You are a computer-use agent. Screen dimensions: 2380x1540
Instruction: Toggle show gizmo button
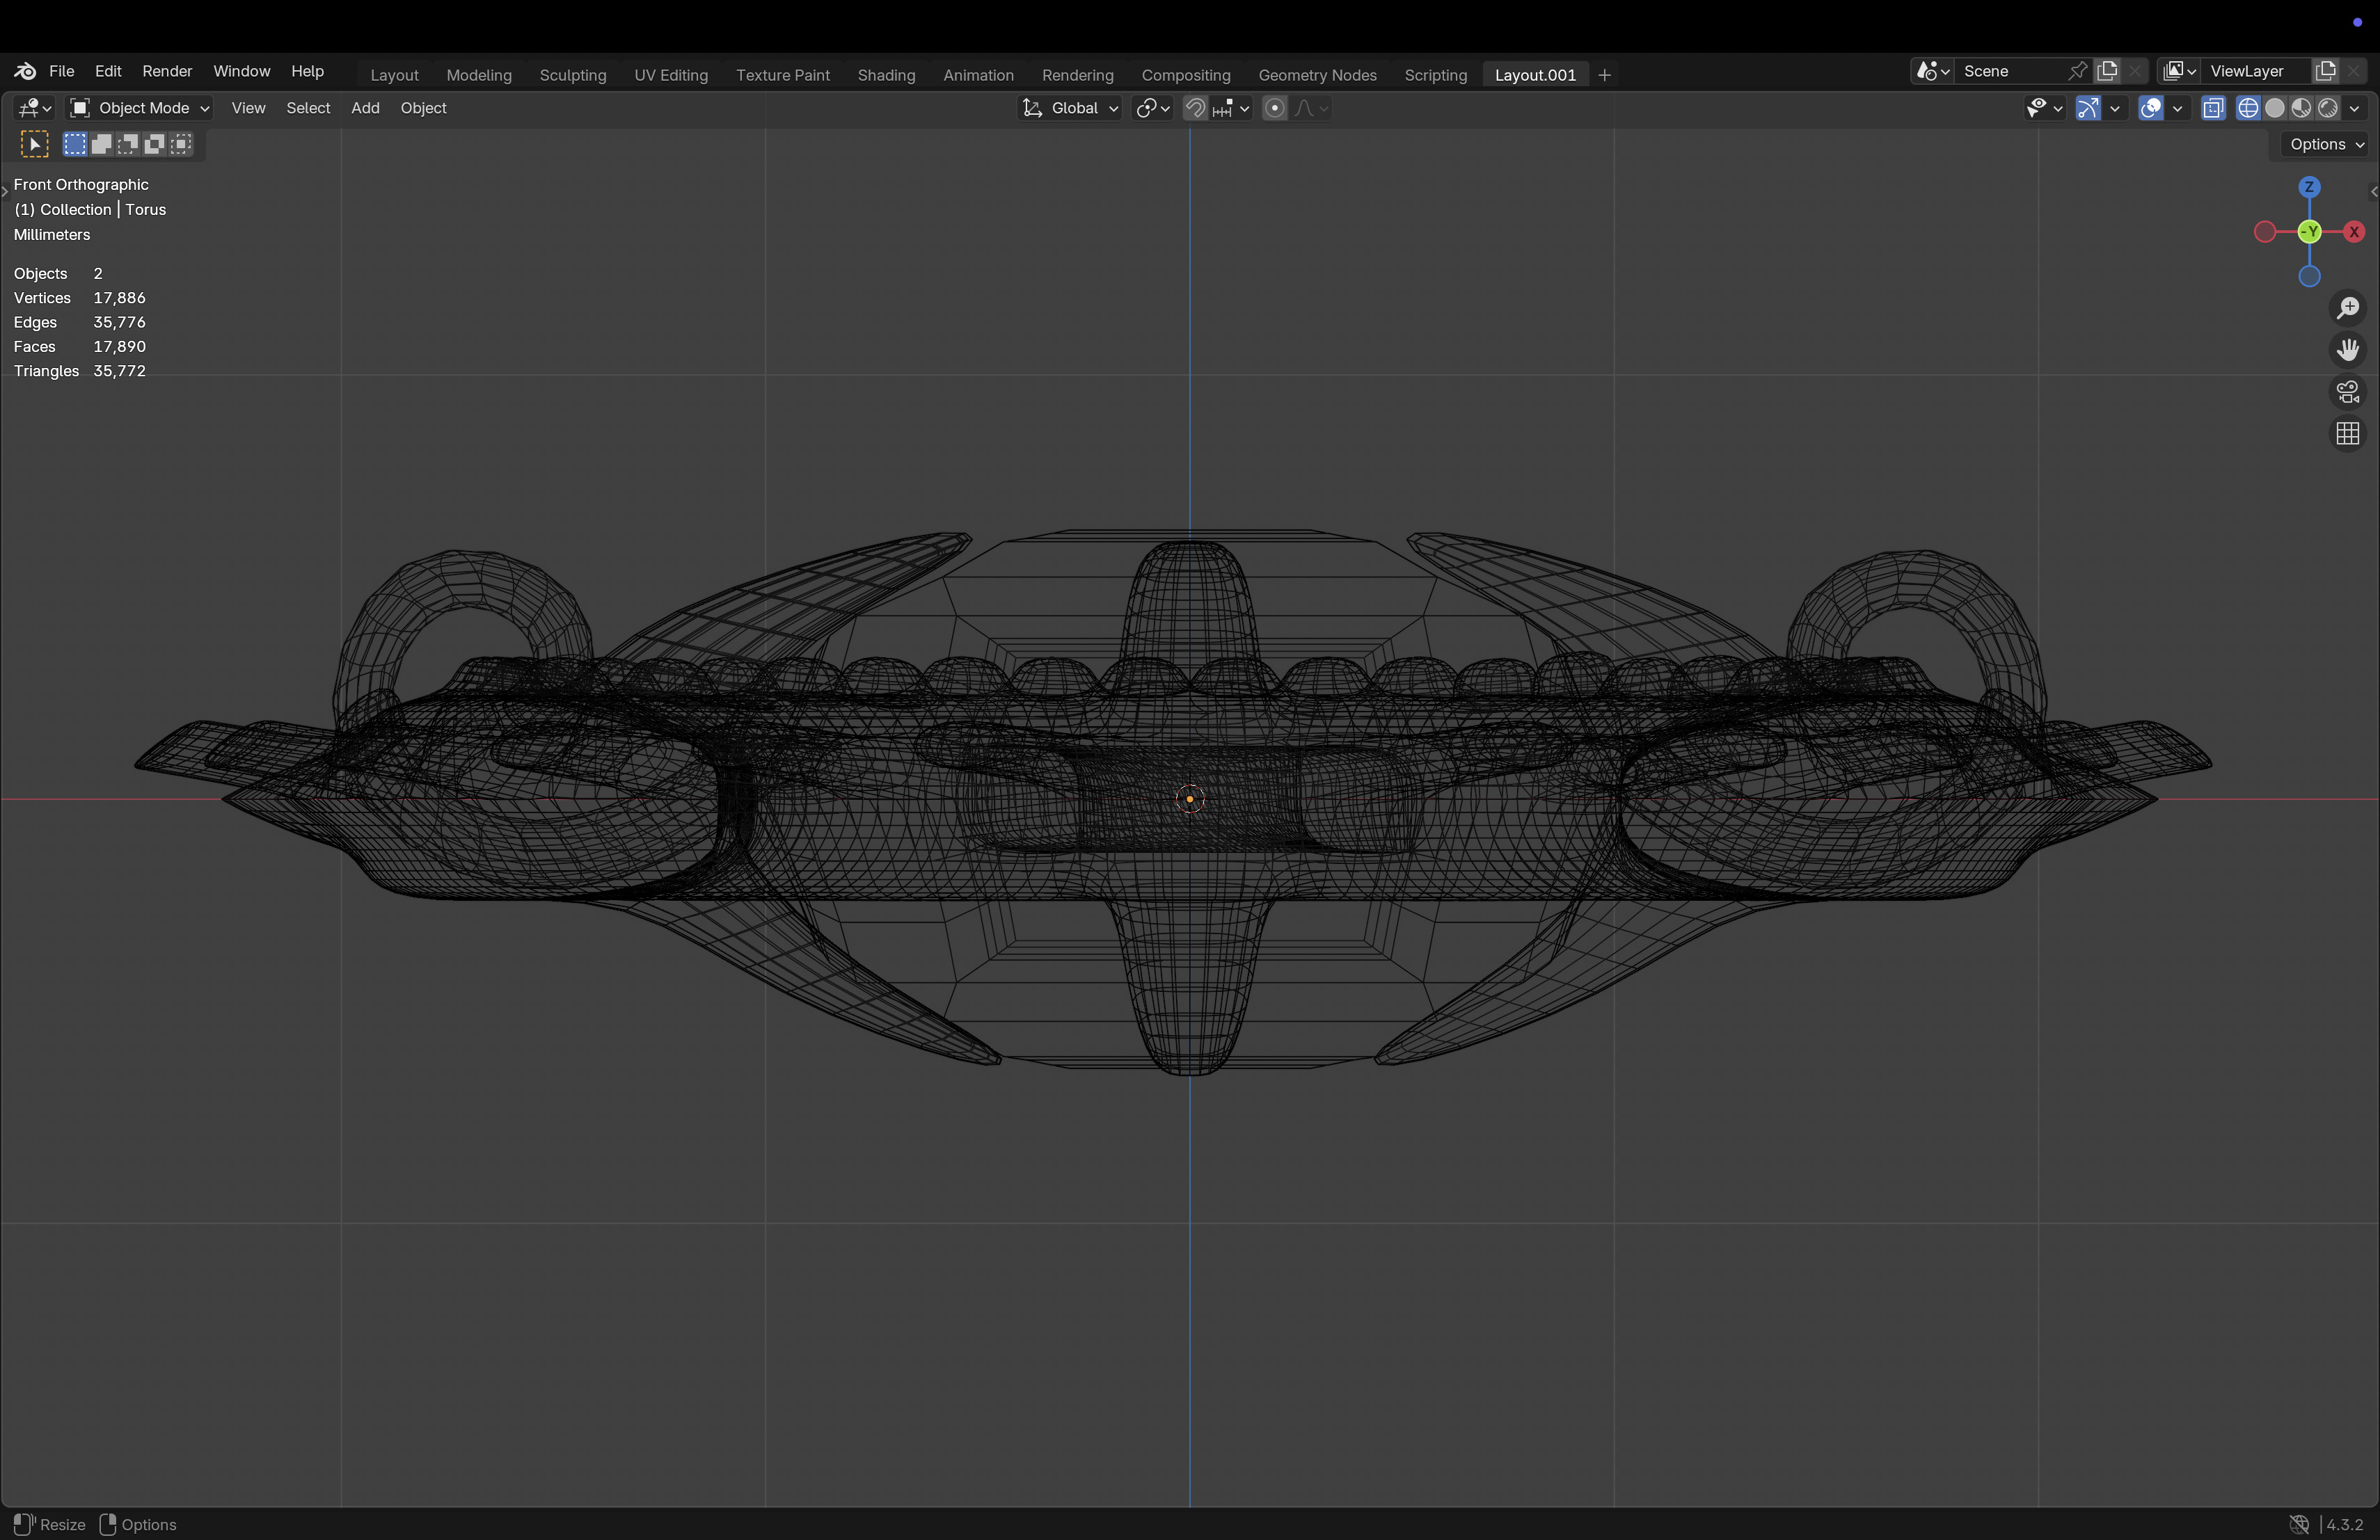(2088, 108)
